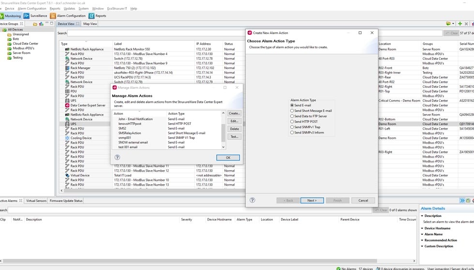Switch to the Map View tab
The image size is (474, 270).
(90, 24)
